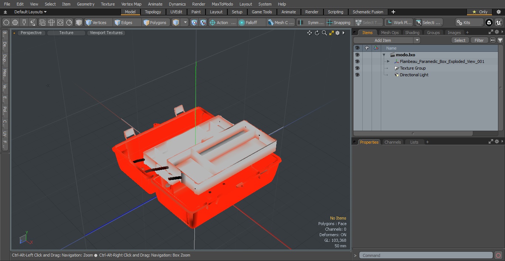Switch to the UVEdit layout tab
Screen dimensions: 505x261
tap(176, 12)
